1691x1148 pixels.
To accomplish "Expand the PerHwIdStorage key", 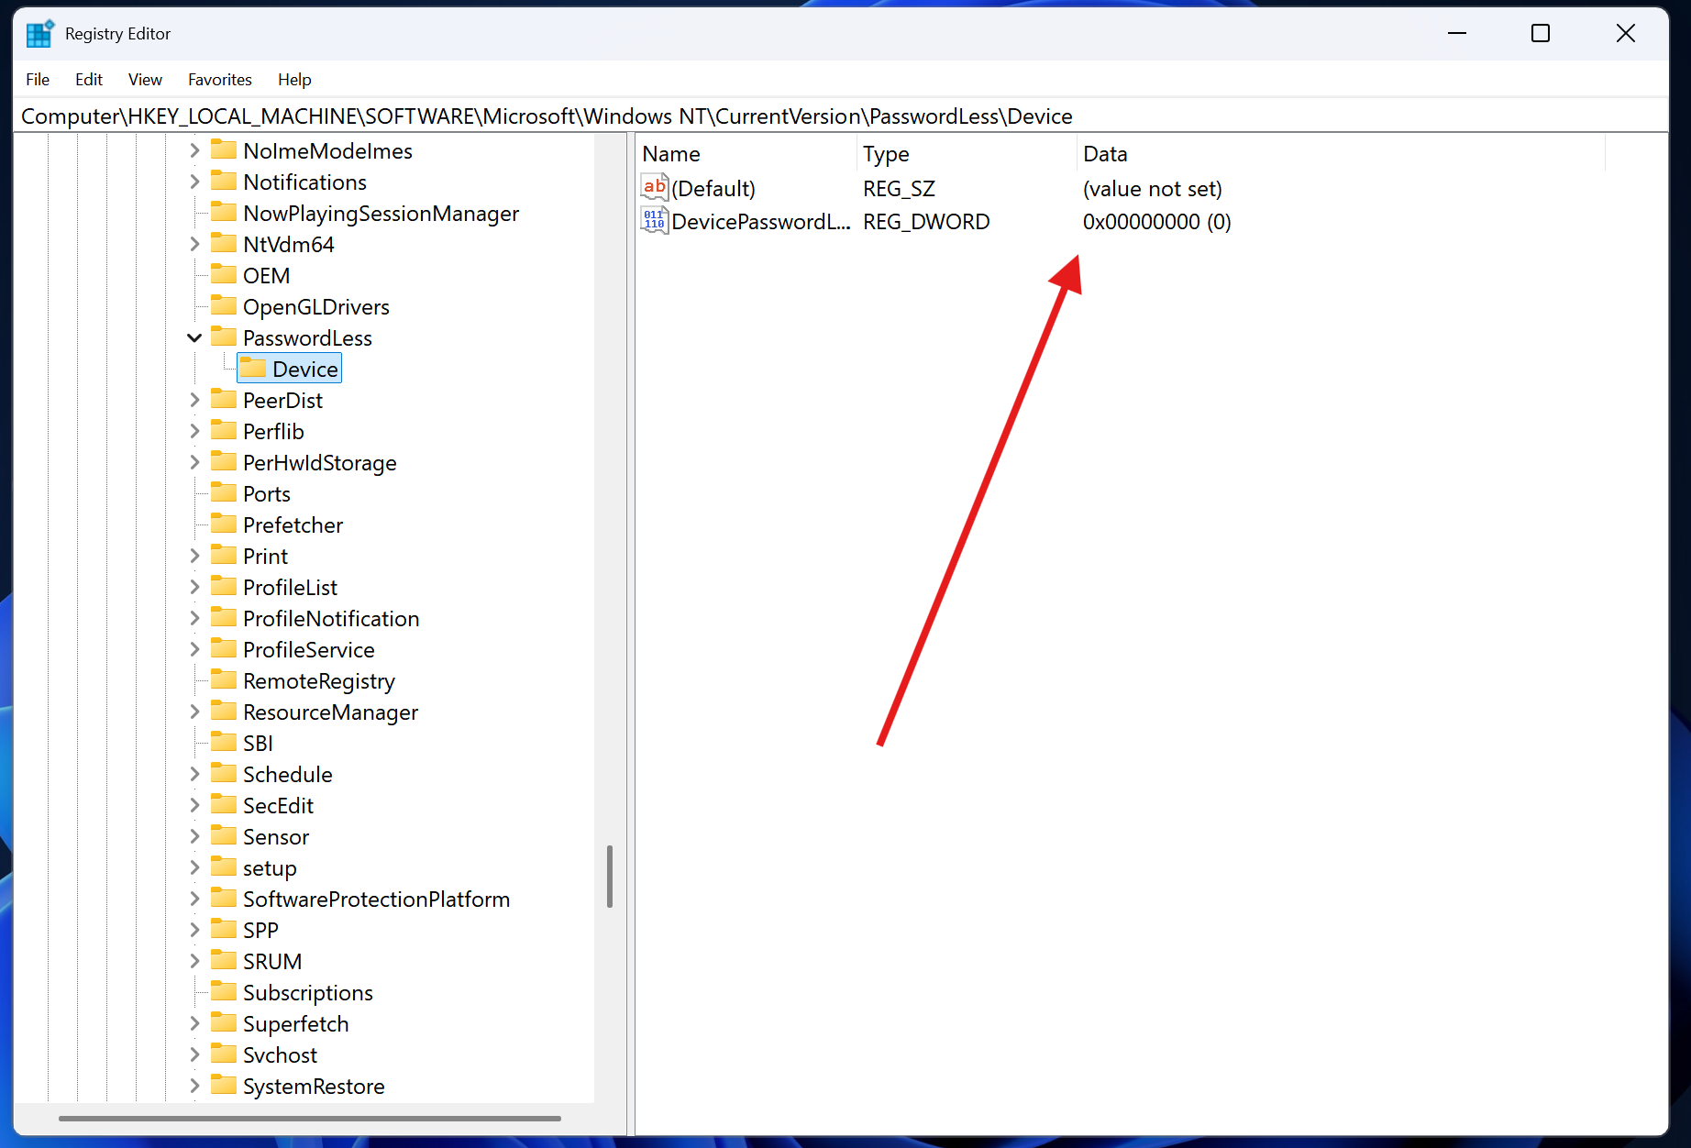I will (194, 462).
